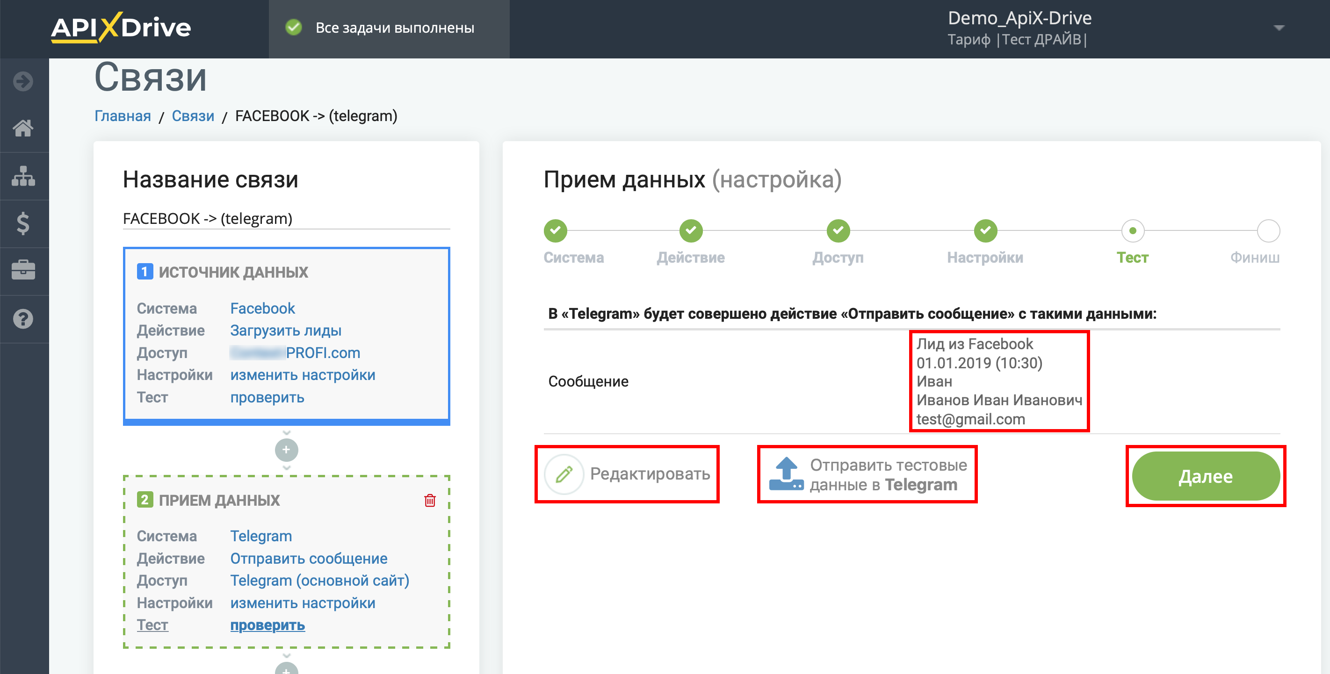Go to the Финиш step

(x=1268, y=231)
